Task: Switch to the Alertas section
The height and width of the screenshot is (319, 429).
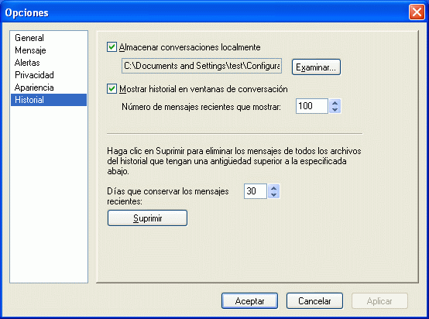Action: tap(27, 63)
